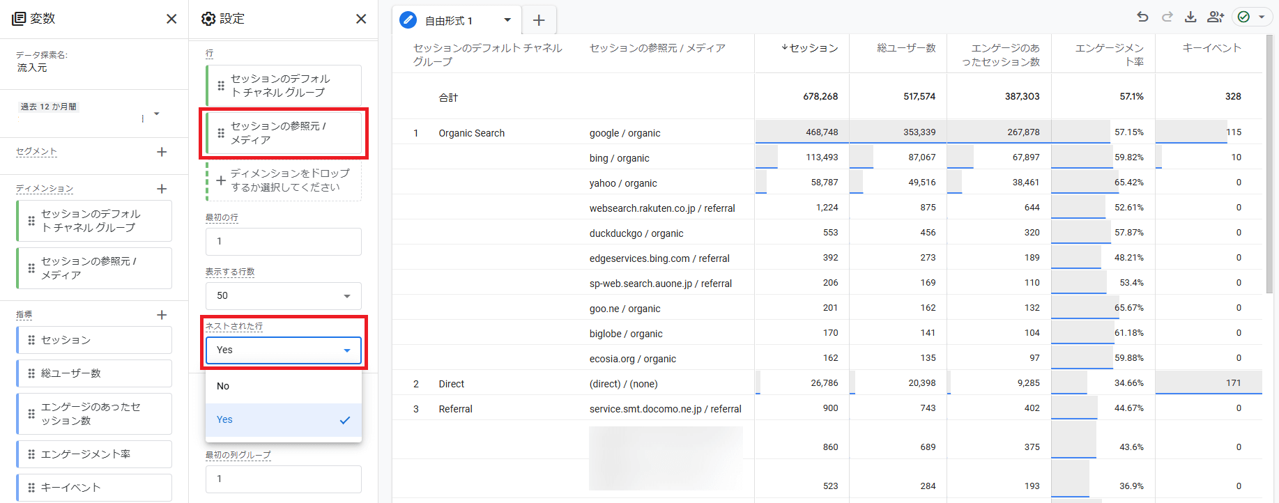Add a new dimension with plus icon
Viewport: 1279px width, 503px height.
[x=162, y=189]
